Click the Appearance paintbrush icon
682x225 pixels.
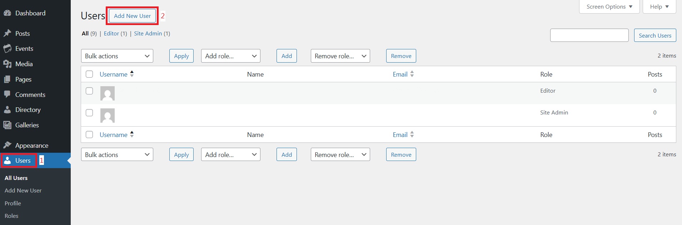pos(7,145)
